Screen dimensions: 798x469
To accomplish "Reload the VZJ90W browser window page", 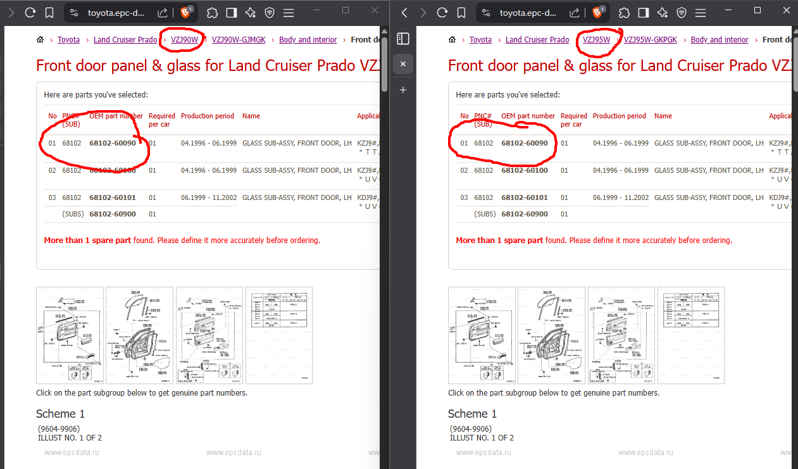I will click(30, 12).
